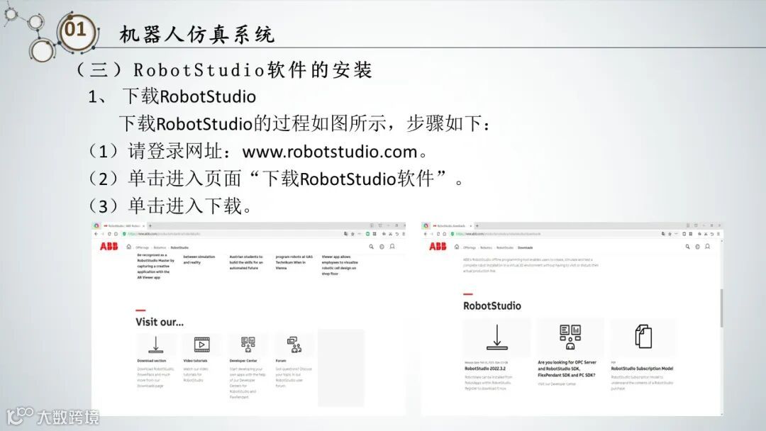Click the RobotStudio 2022.3.2 download arrow icon

[x=496, y=337]
